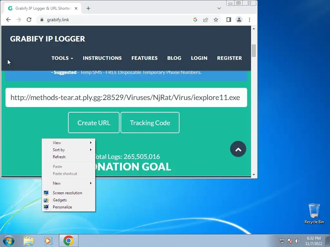Launch Windows Media Player from taskbar
The image size is (330, 247).
(x=48, y=241)
